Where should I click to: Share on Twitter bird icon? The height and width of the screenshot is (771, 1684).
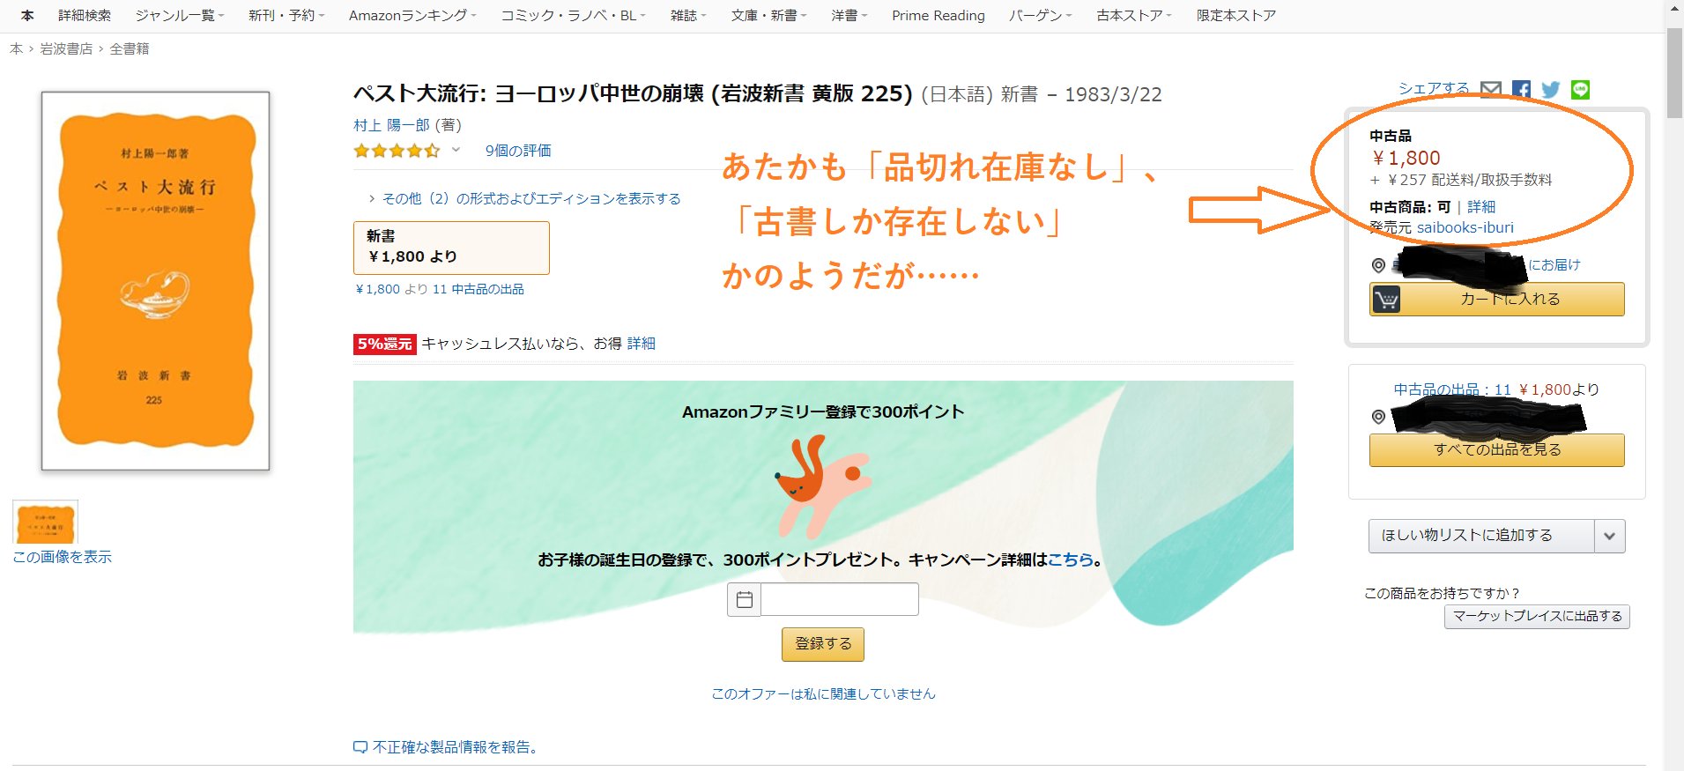(1551, 89)
